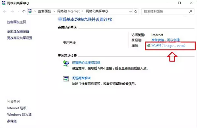Click the search magnifier icon
The width and height of the screenshot is (197, 128).
(190, 12)
